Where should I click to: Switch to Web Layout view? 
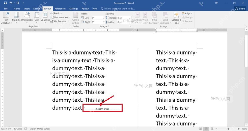(x=212, y=129)
